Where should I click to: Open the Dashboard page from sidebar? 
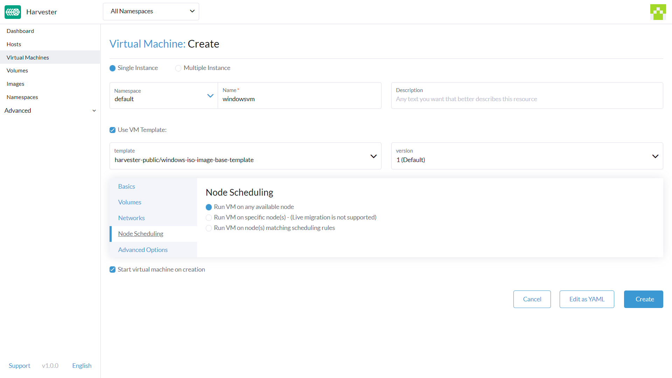click(20, 31)
